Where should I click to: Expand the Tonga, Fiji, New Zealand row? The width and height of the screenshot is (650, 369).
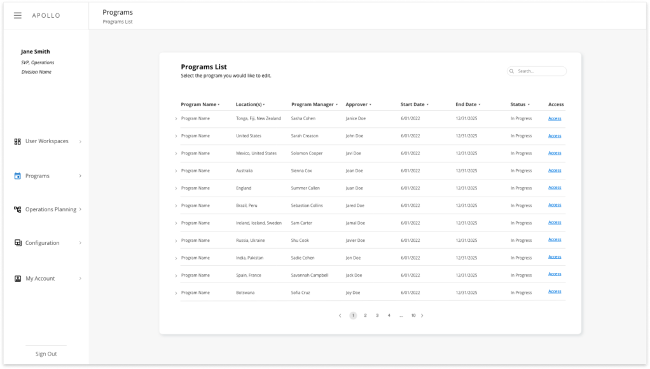point(176,119)
